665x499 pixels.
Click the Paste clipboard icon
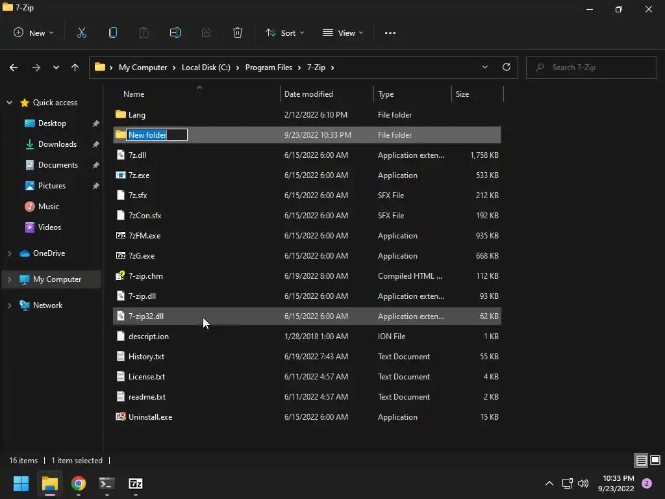coord(144,32)
